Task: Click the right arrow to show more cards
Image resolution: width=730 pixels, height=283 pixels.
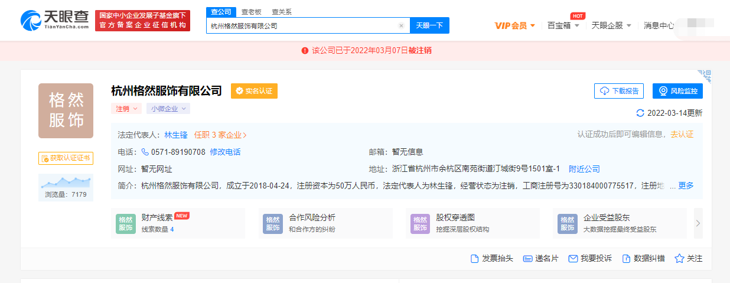Action: pos(698,223)
